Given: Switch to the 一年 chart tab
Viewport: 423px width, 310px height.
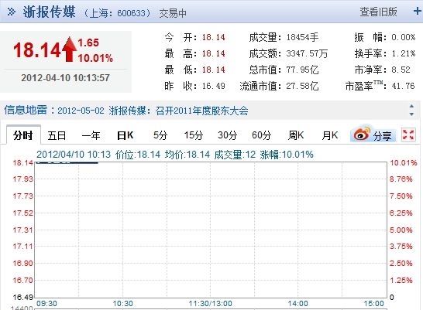Looking at the screenshot, I should (x=91, y=135).
